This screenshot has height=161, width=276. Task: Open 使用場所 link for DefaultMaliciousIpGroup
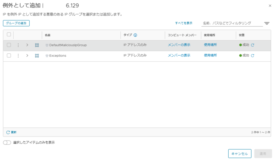pyautogui.click(x=210, y=45)
